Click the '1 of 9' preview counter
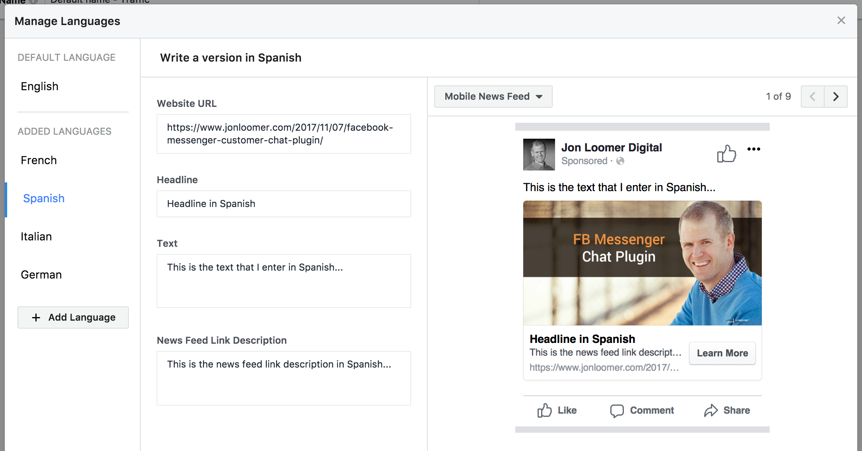The height and width of the screenshot is (451, 862). click(x=778, y=97)
